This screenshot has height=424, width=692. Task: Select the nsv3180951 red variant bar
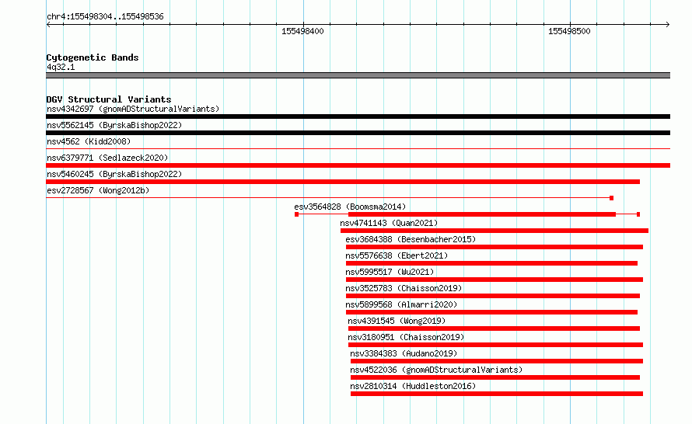coord(495,345)
